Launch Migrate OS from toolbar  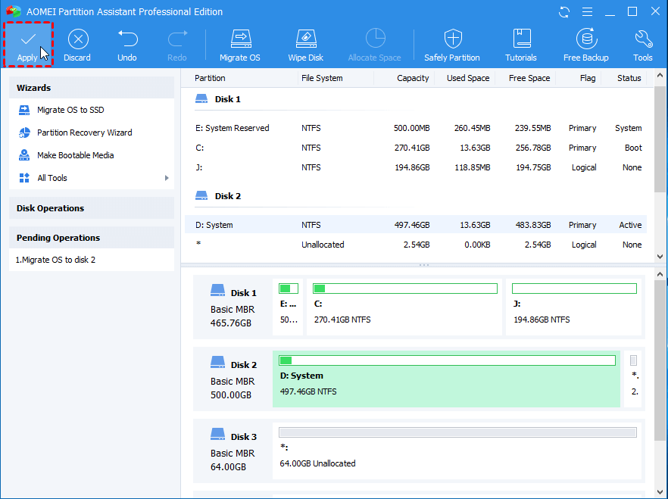(x=240, y=39)
